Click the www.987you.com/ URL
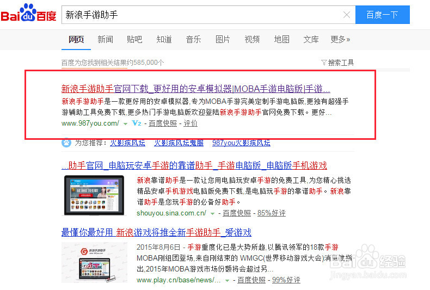The width and height of the screenshot is (430, 290). (x=90, y=124)
